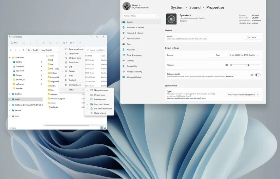Go back using the Explorer back arrow
The height and width of the screenshot is (179, 280).
(x=11, y=50)
